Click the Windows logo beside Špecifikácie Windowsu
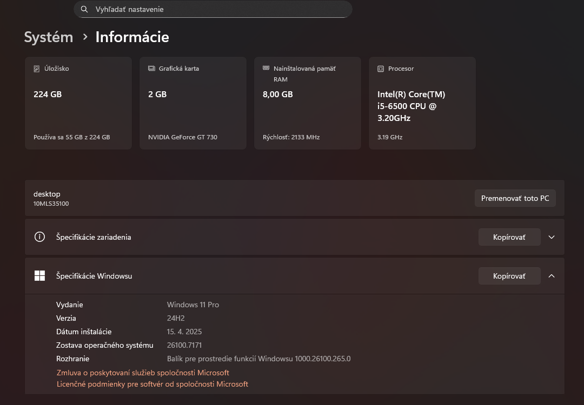The width and height of the screenshot is (584, 405). tap(39, 275)
